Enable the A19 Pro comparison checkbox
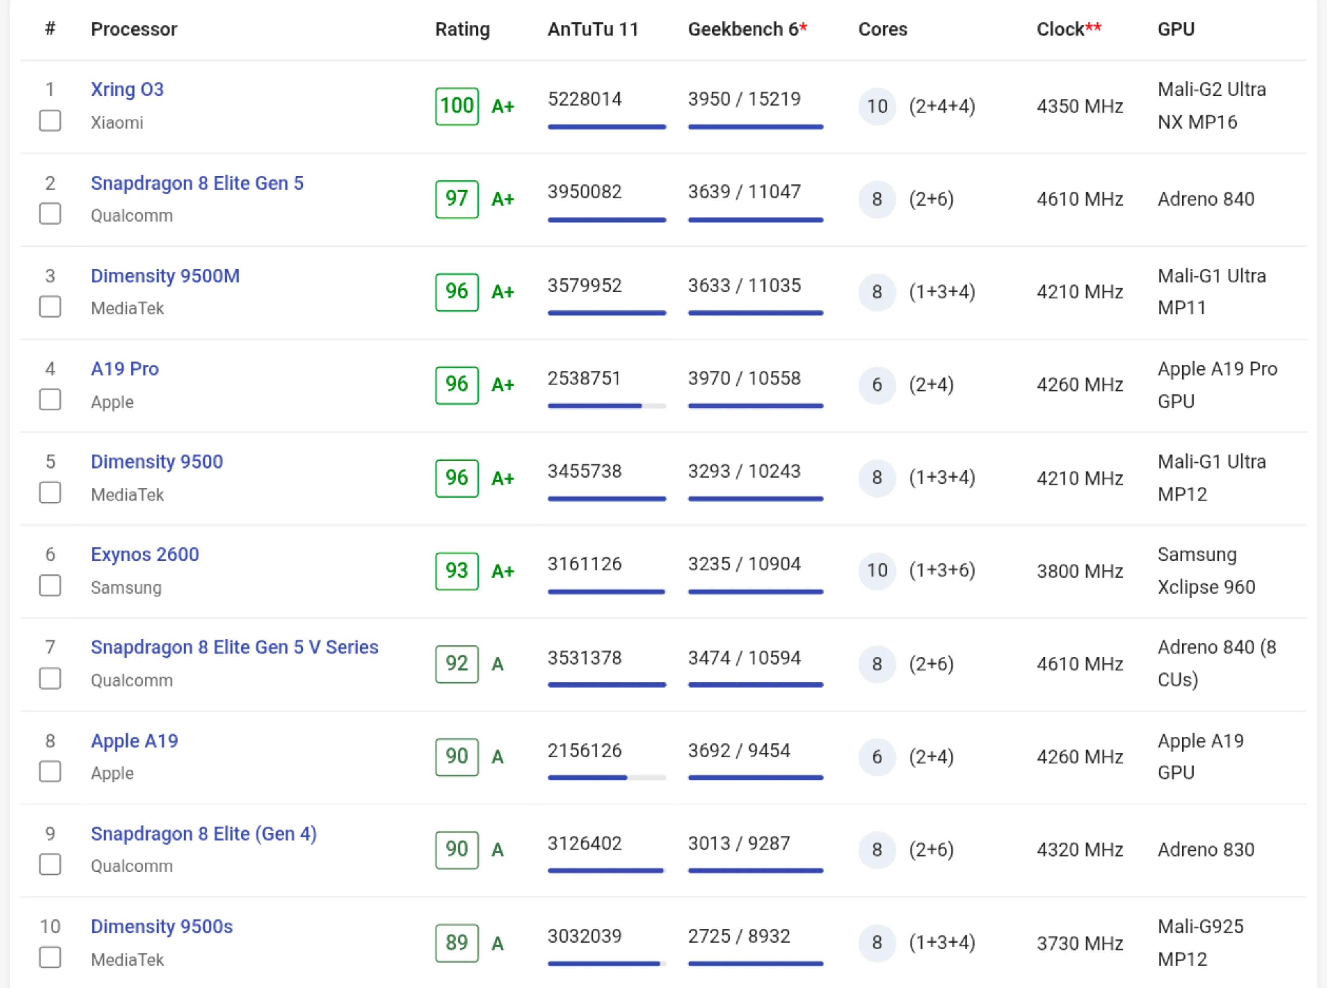 point(50,400)
